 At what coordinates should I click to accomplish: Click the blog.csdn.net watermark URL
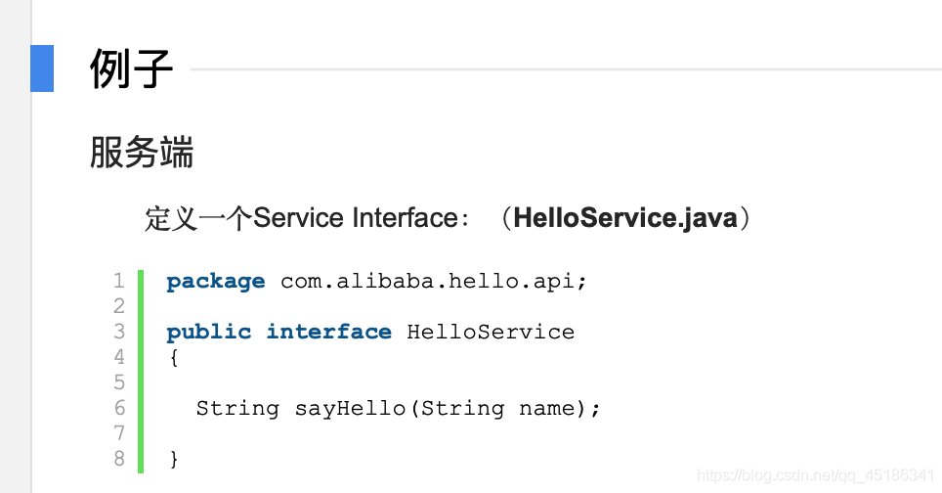pos(816,475)
